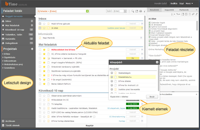Toggle star on Jó ötlet task

44,28
